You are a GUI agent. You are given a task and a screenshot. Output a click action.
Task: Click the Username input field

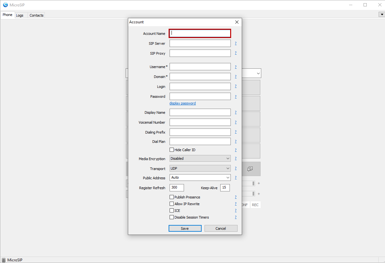(x=200, y=67)
